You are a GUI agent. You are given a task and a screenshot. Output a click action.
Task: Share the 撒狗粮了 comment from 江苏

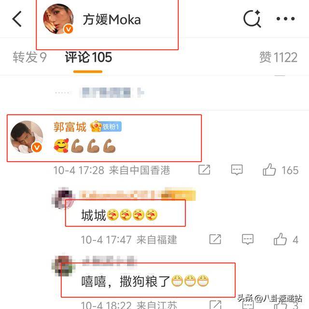(x=215, y=305)
